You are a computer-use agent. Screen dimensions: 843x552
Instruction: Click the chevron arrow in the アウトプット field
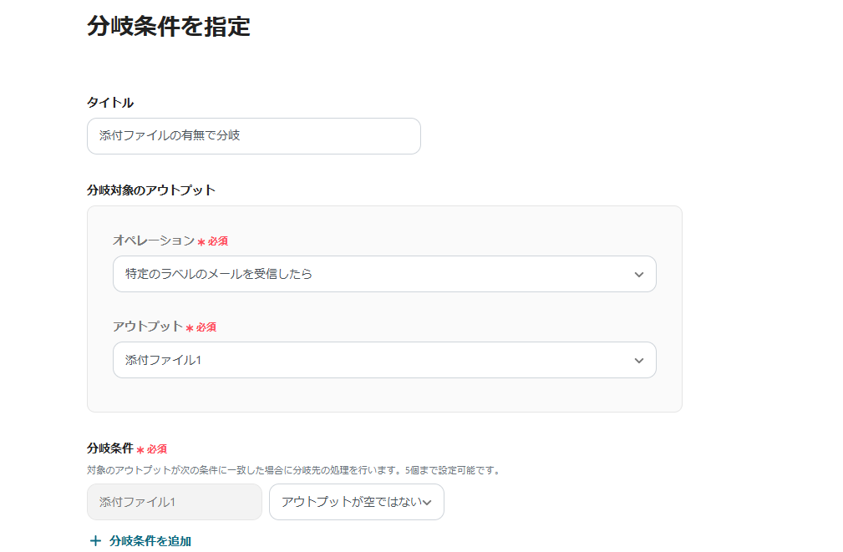pyautogui.click(x=639, y=360)
